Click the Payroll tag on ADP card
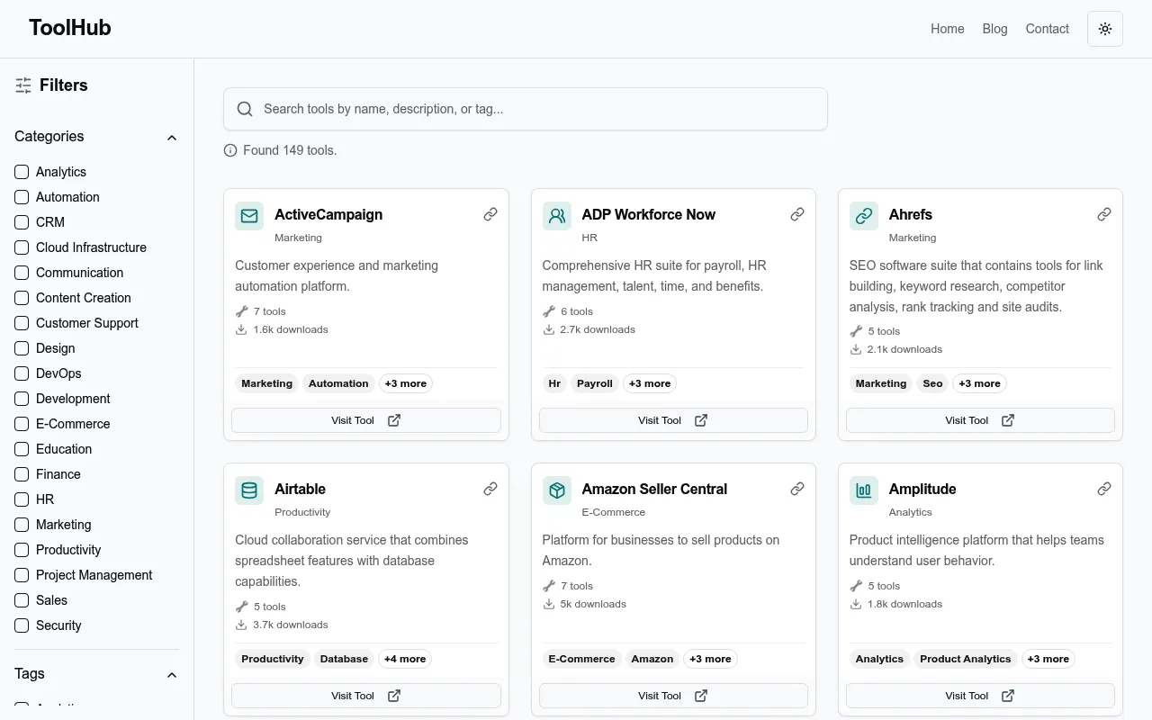The image size is (1152, 720). pos(595,383)
